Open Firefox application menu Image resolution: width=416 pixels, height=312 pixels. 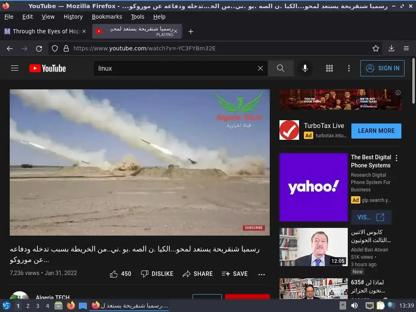[406, 48]
